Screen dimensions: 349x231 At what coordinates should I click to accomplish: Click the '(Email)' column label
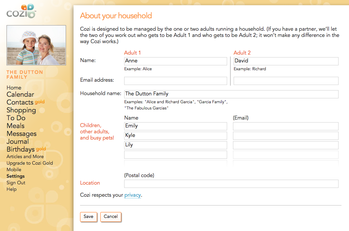coord(241,118)
